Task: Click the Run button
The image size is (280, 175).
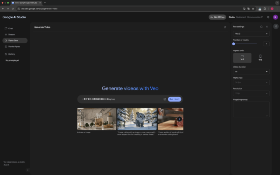Action: tap(175, 99)
